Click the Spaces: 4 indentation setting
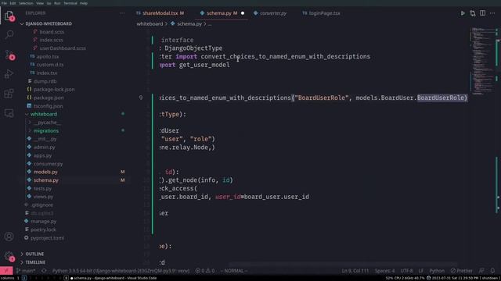 click(x=384, y=271)
